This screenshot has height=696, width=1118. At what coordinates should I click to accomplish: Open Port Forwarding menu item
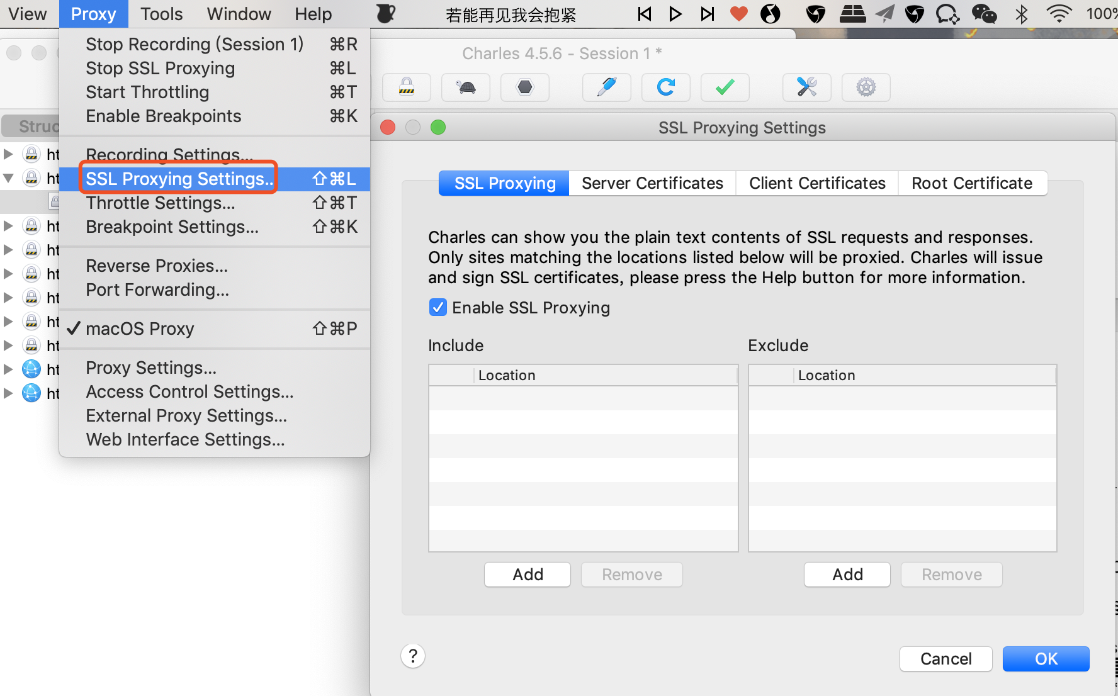tap(214, 289)
